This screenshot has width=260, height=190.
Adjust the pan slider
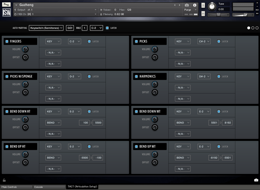[219, 15]
